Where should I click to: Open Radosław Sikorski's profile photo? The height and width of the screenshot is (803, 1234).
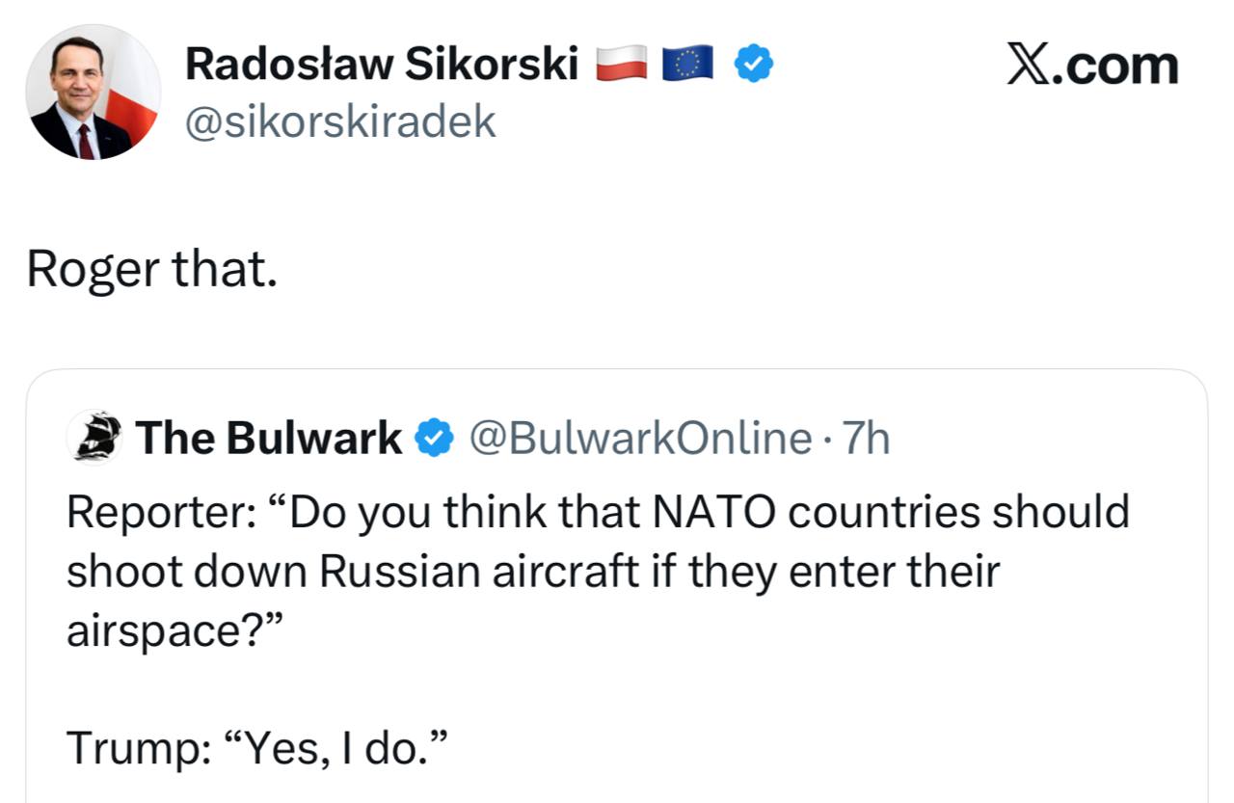[93, 93]
